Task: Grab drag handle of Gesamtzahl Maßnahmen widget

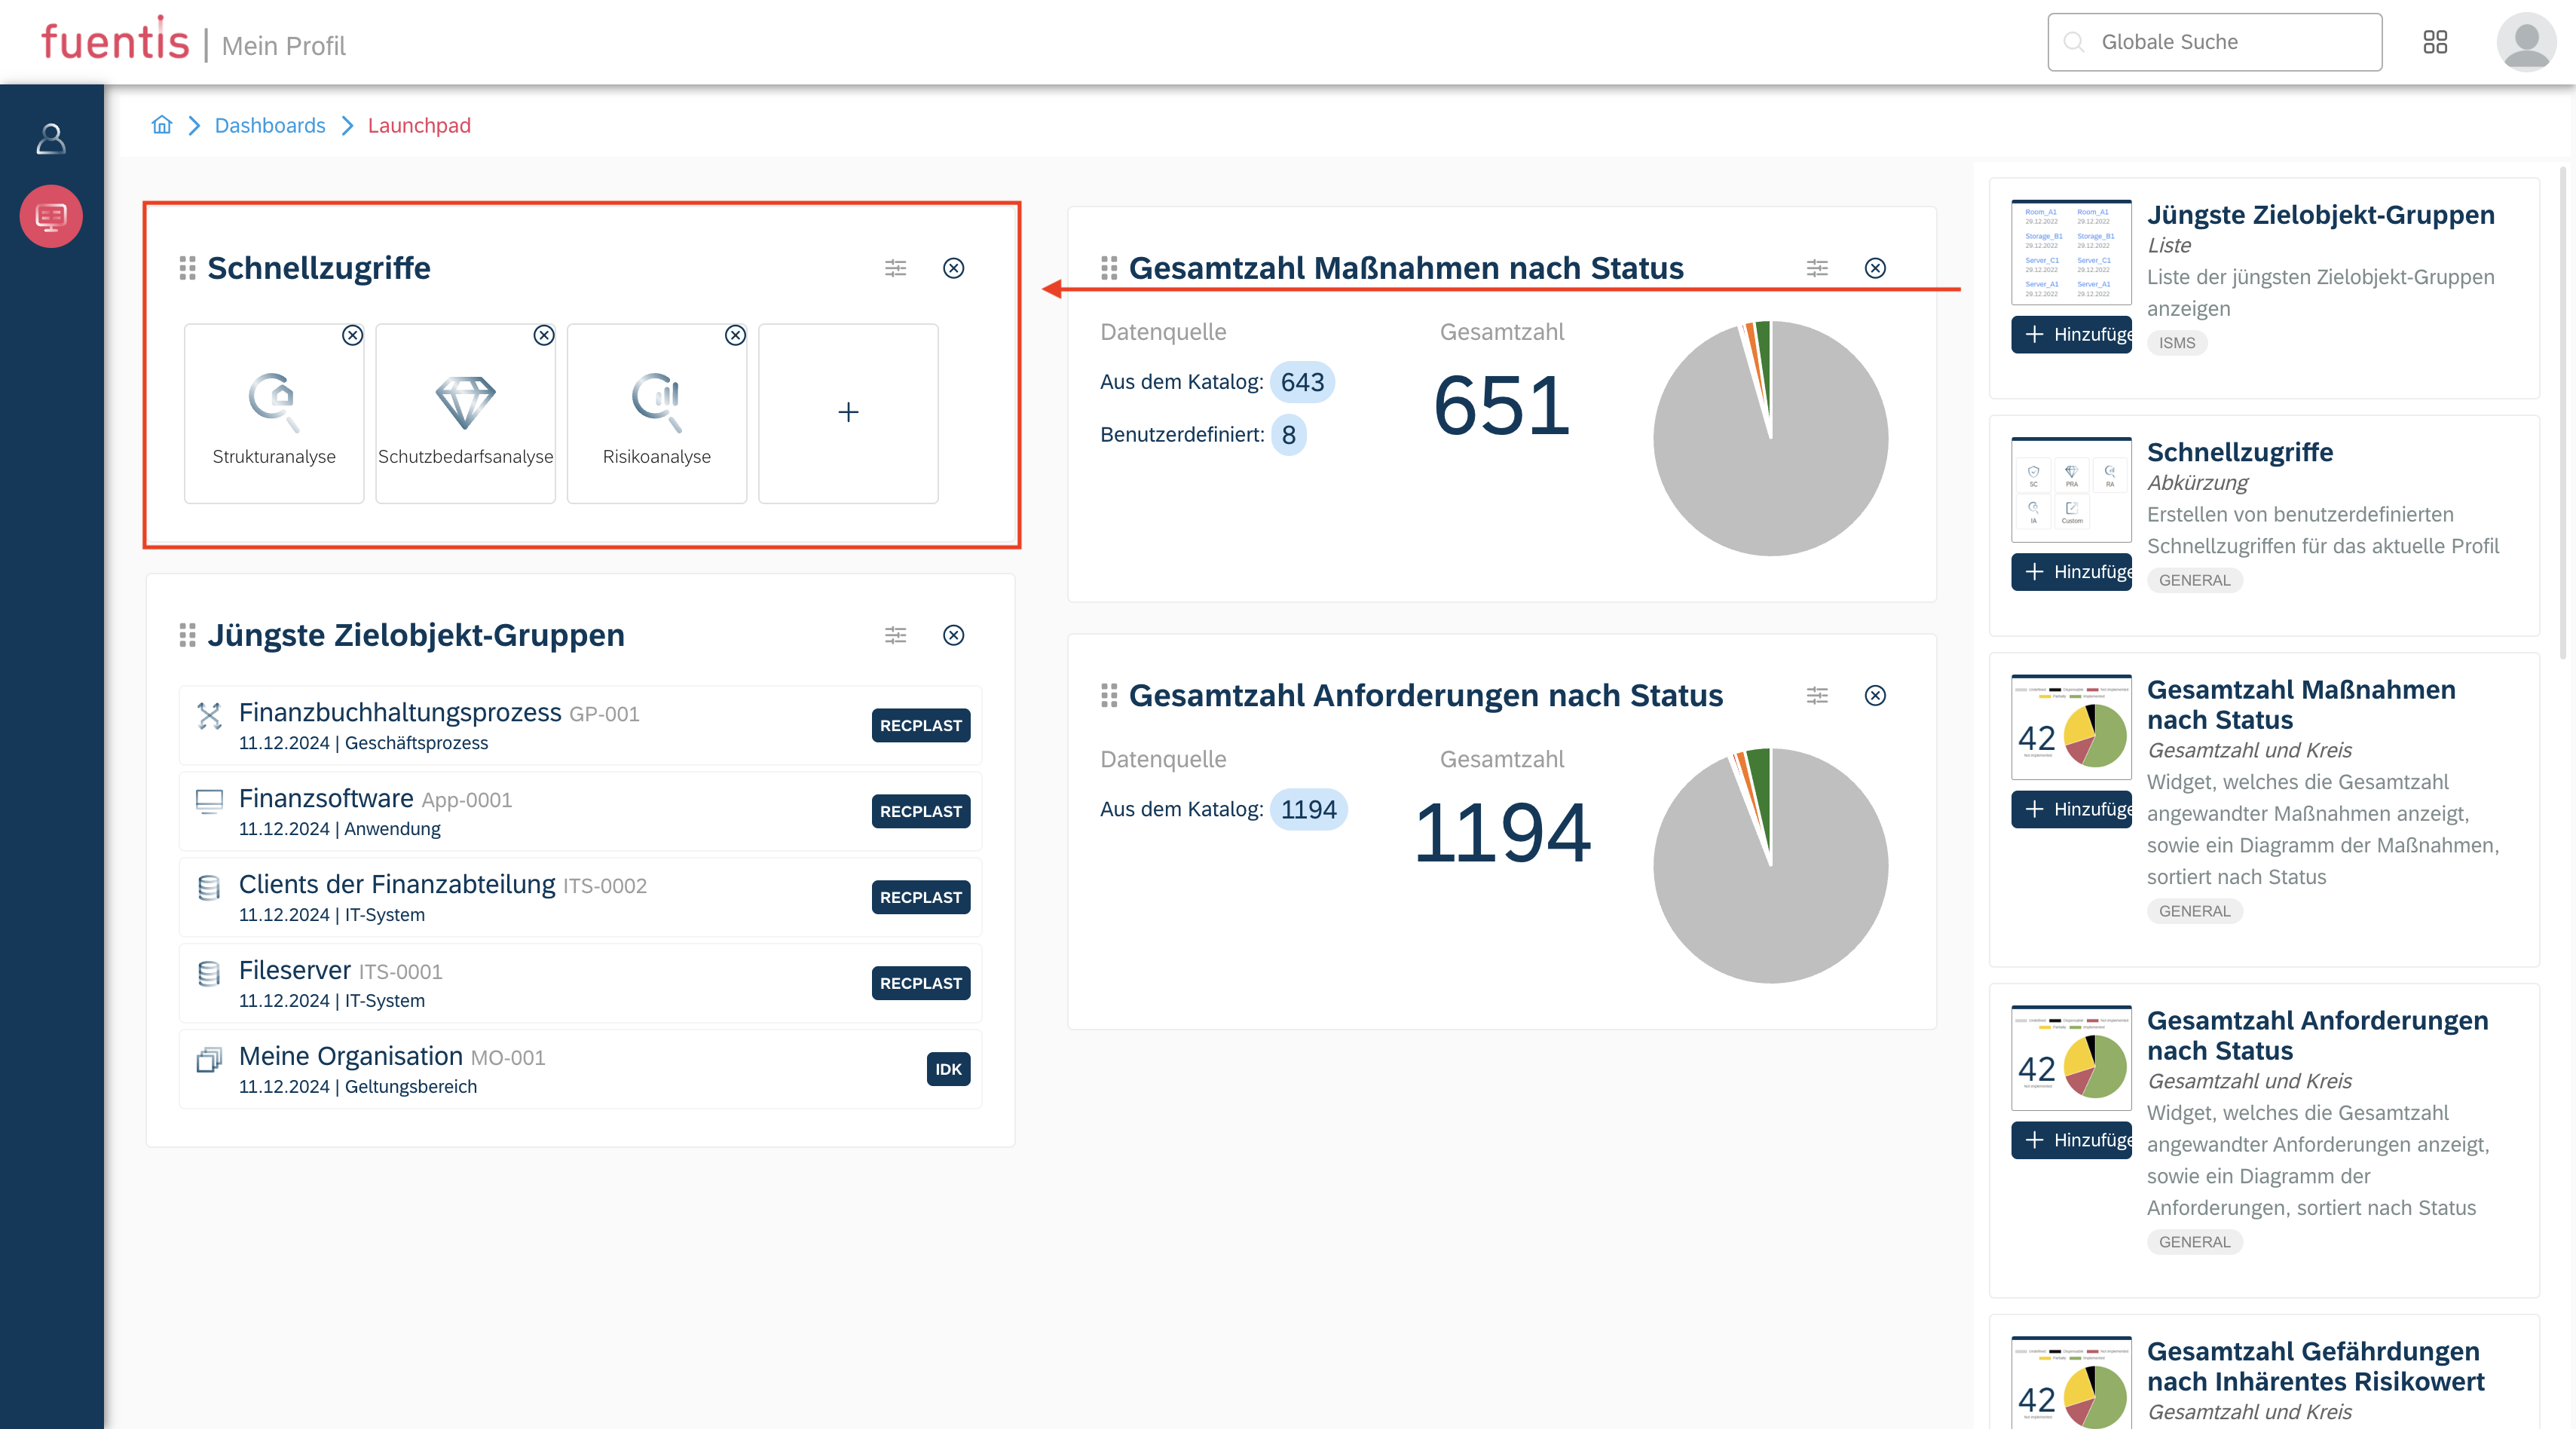Action: click(x=1108, y=268)
